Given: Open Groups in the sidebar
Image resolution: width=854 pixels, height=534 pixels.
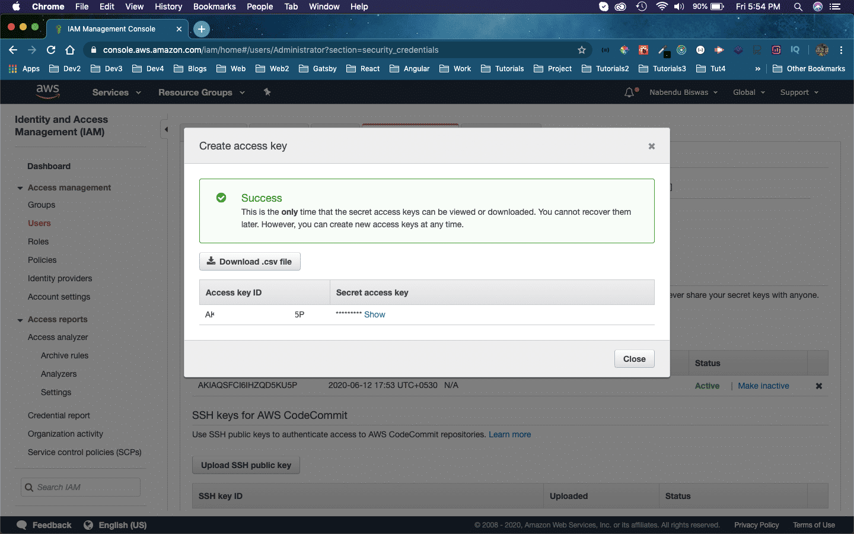Looking at the screenshot, I should click(x=42, y=205).
